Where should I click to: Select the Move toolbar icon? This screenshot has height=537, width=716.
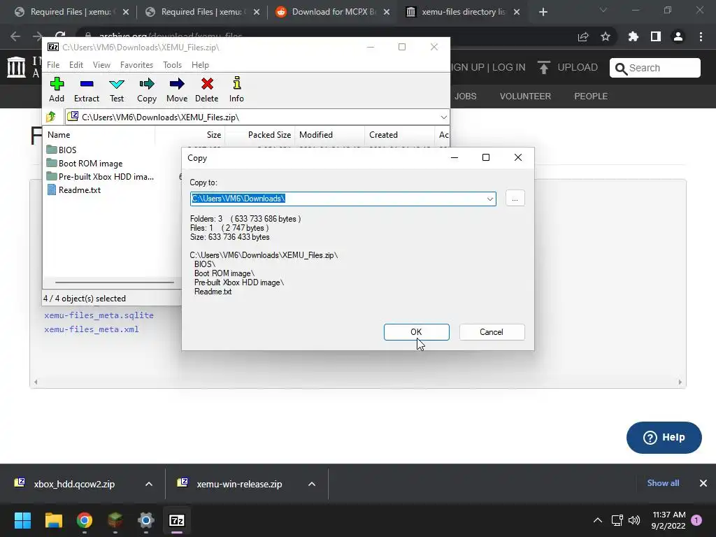[x=177, y=89]
